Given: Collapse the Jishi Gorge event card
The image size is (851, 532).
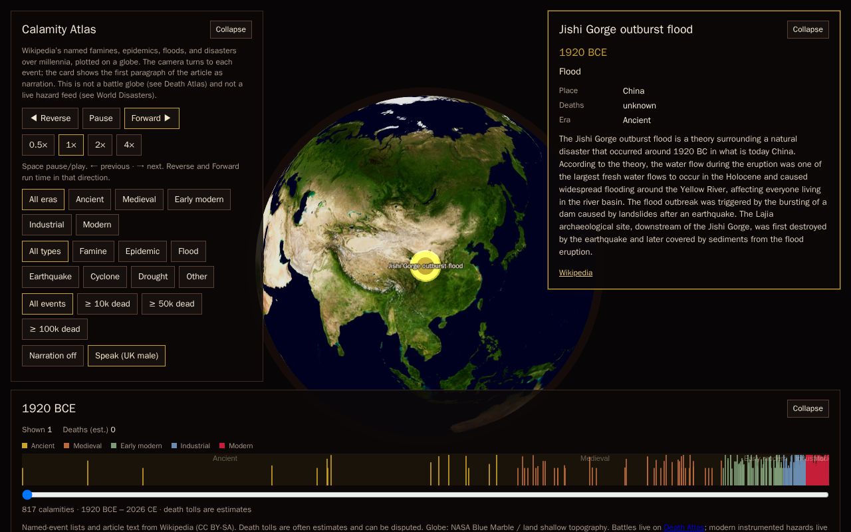Looking at the screenshot, I should pos(808,29).
